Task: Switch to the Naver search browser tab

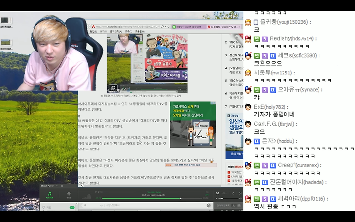Action: pos(188,27)
